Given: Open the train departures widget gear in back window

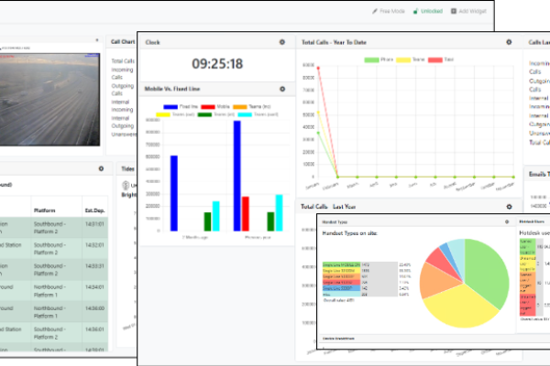Looking at the screenshot, I should pyautogui.click(x=101, y=168).
